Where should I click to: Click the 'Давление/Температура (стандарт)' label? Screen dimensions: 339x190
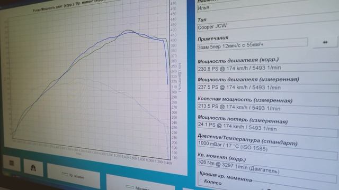[247, 139]
